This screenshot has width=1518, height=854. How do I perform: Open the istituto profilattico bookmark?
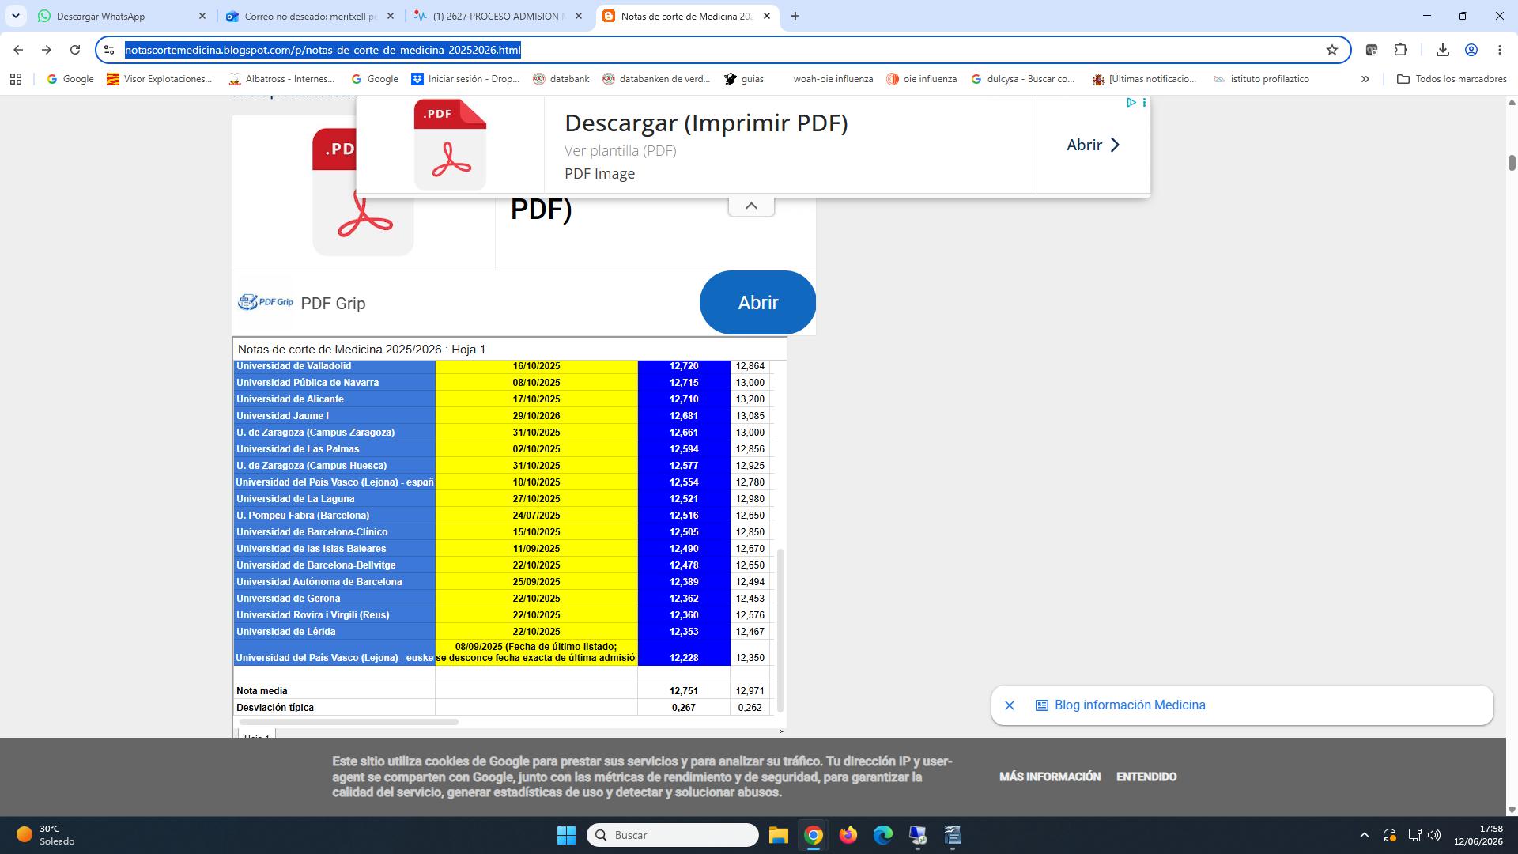coord(1261,79)
